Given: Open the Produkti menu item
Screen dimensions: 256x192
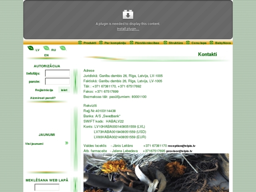Looking at the screenshot, I should [90, 43].
